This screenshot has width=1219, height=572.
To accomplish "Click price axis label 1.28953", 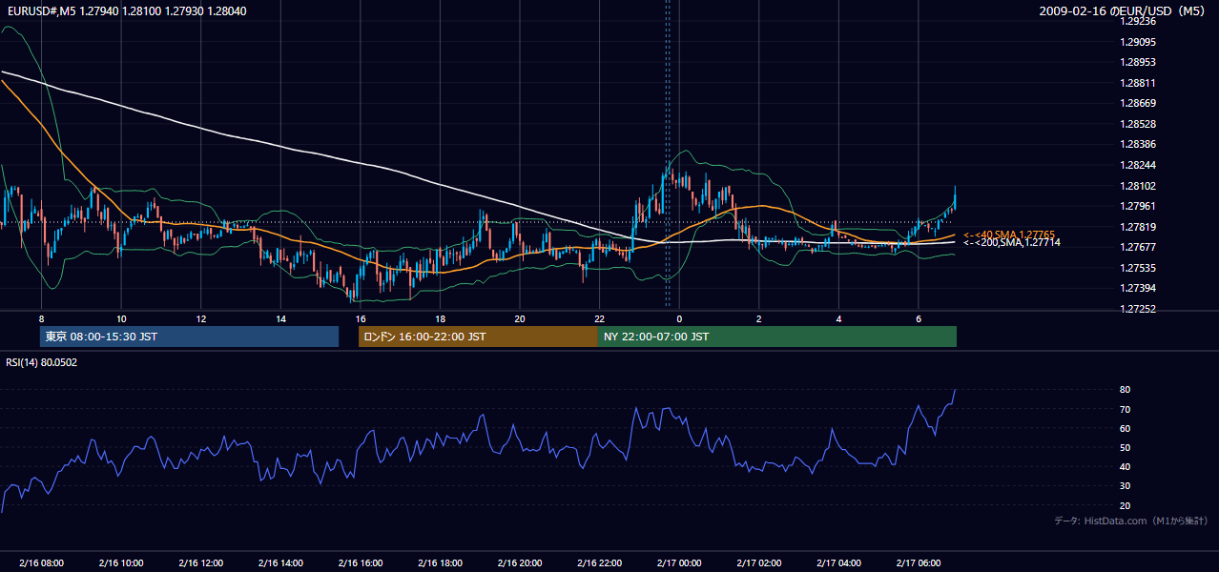I will (x=1138, y=62).
